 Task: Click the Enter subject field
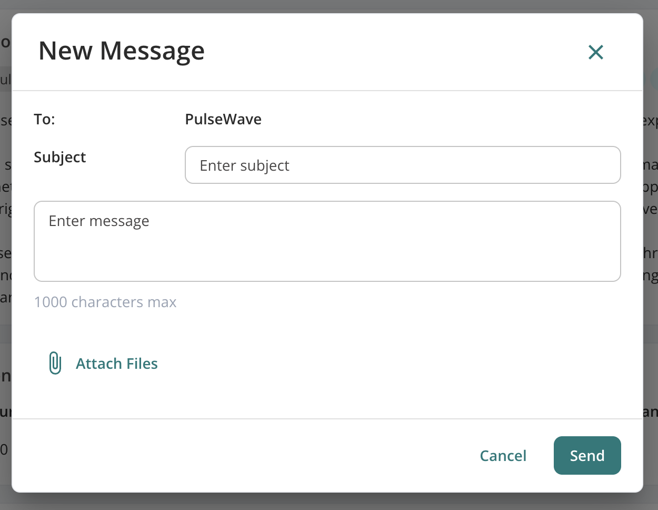[x=403, y=165]
